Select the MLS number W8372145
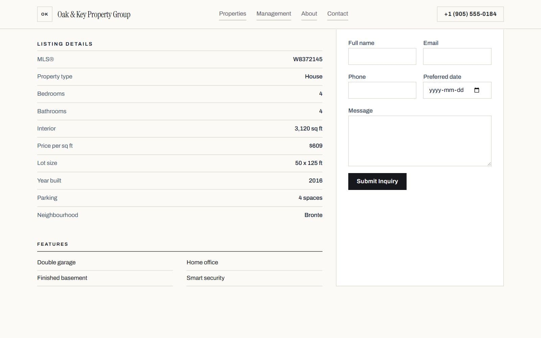The width and height of the screenshot is (541, 338). pyautogui.click(x=308, y=59)
